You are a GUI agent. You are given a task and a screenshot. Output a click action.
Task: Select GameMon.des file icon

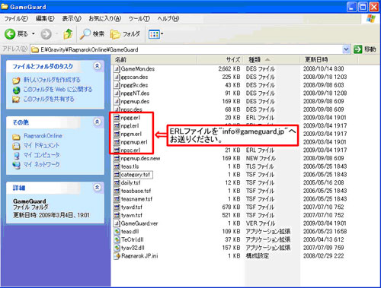117,69
